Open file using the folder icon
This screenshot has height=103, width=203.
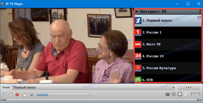pos(25,95)
